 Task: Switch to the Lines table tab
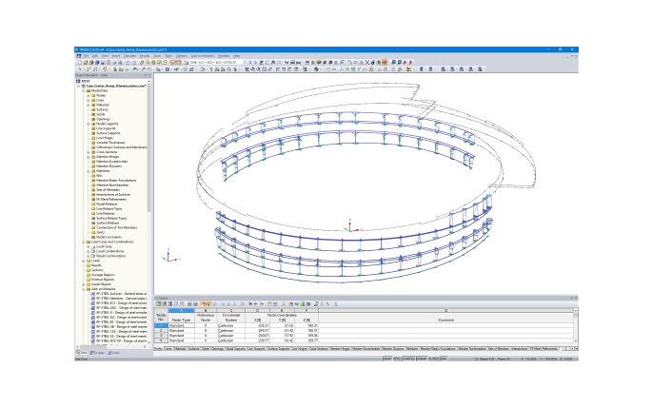point(168,349)
